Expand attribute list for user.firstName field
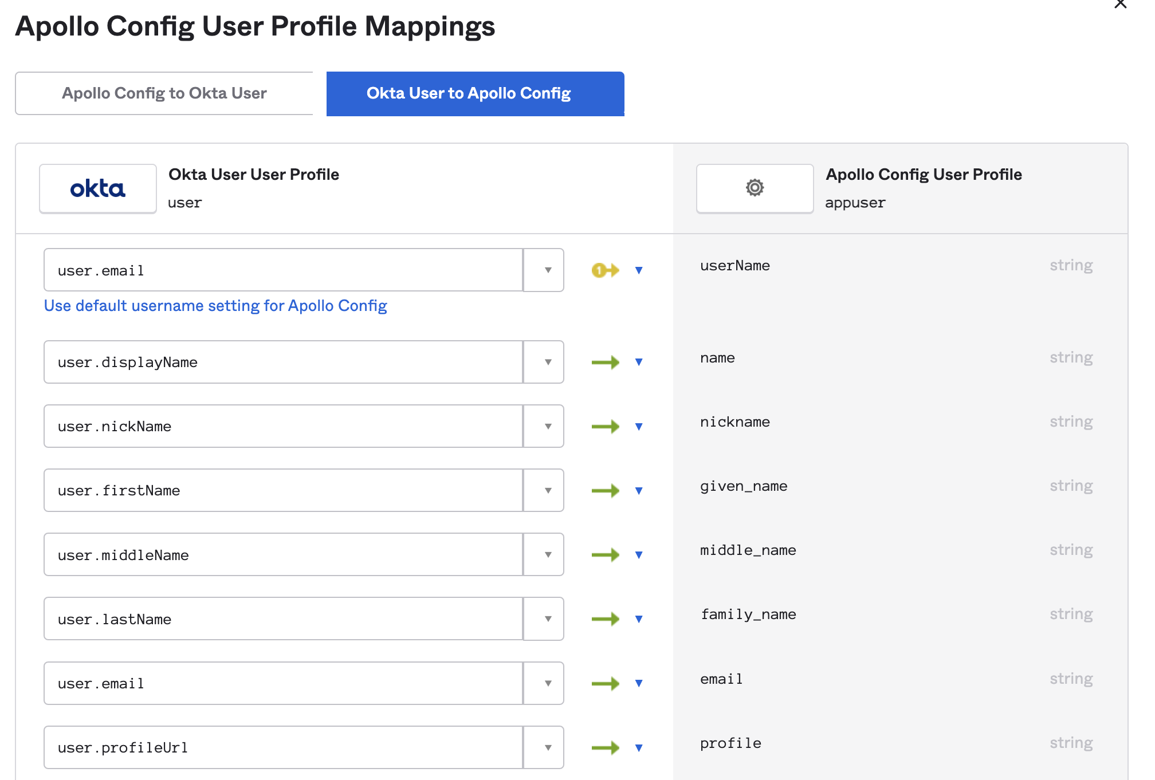The height and width of the screenshot is (780, 1155). coord(544,490)
